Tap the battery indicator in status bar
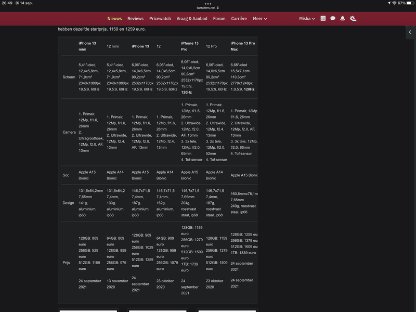The image size is (416, 312). coord(410,3)
